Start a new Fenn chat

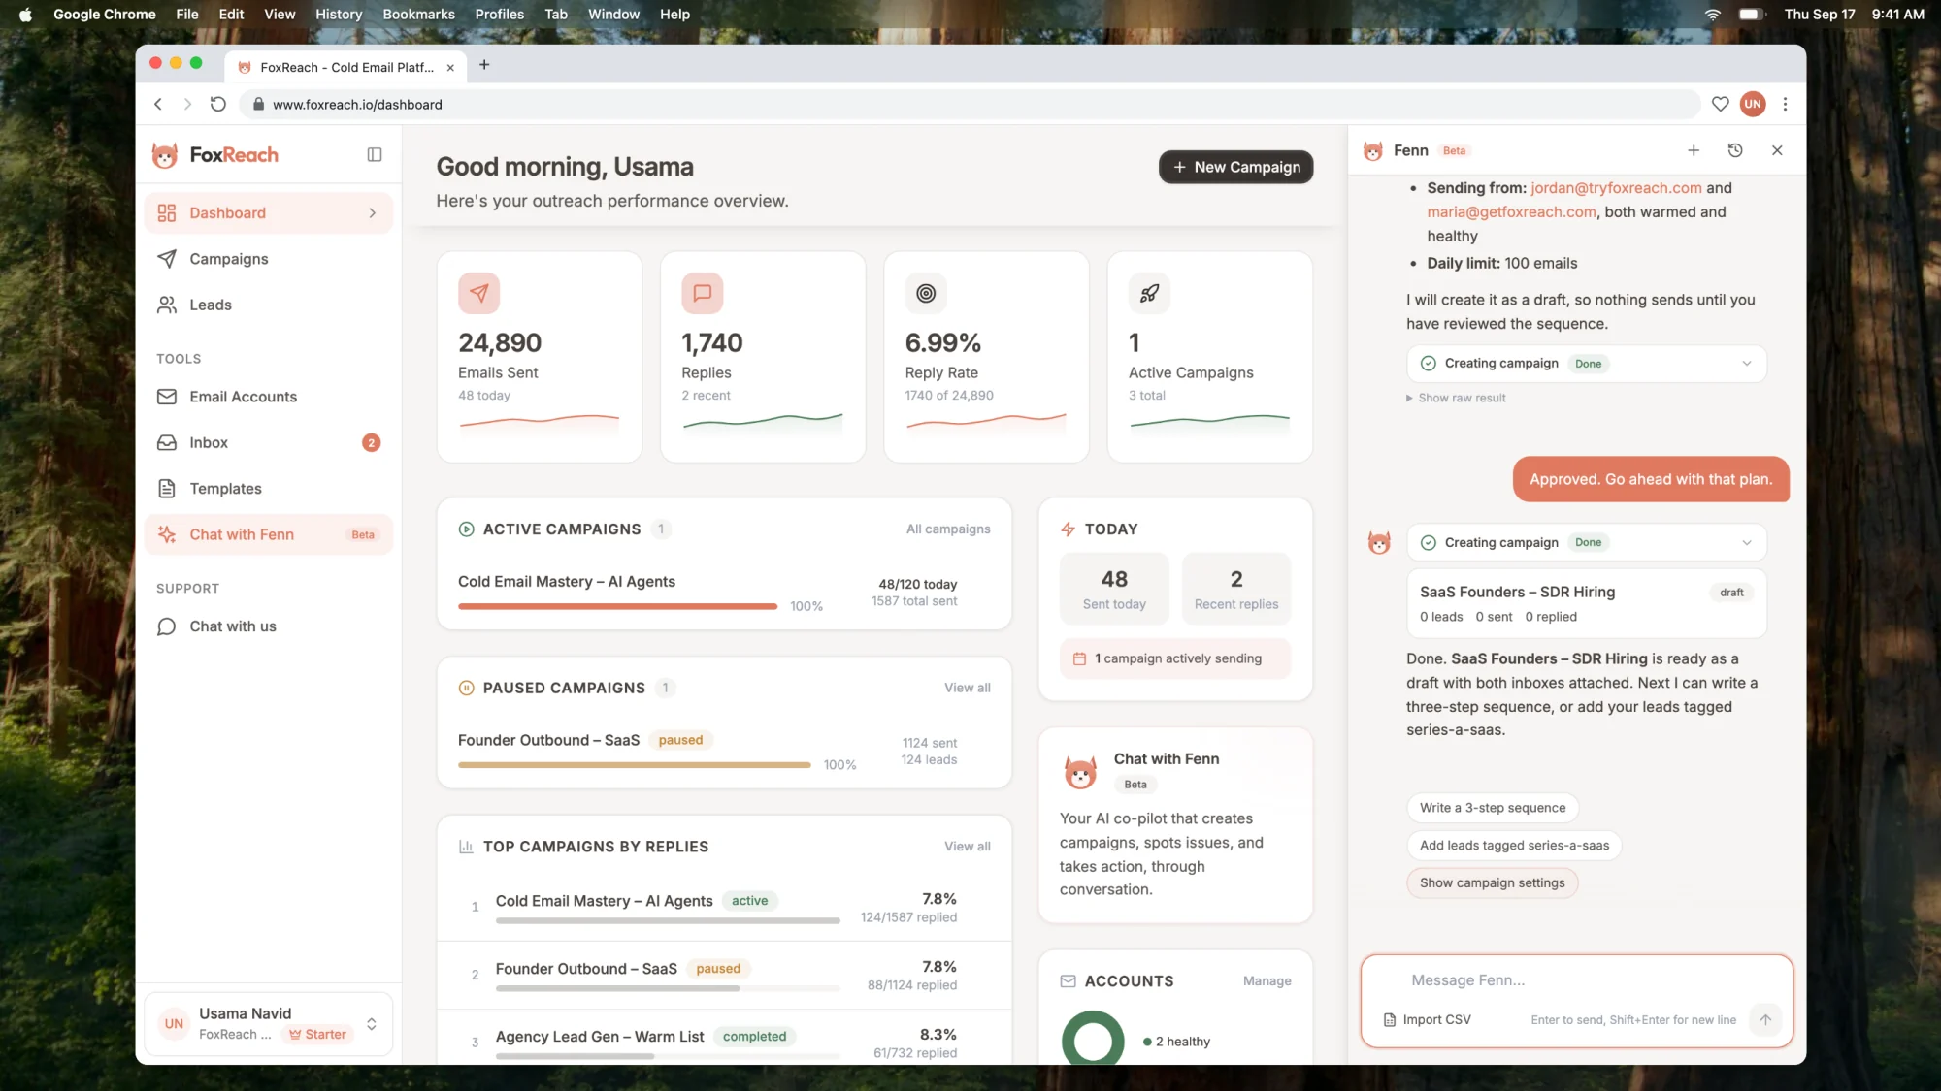click(x=1694, y=150)
